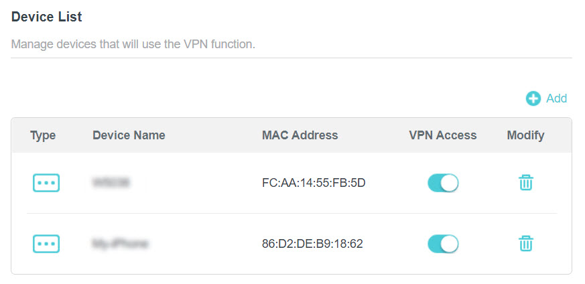Click device type icon for FC:AA:14:55:FB:5D
Screen dimensions: 585x284
click(46, 182)
